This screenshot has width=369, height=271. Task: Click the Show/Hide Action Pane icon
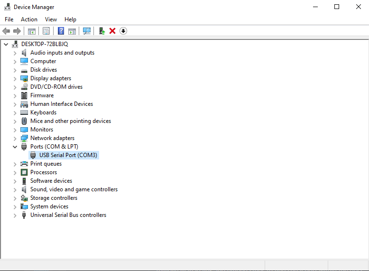tap(72, 31)
